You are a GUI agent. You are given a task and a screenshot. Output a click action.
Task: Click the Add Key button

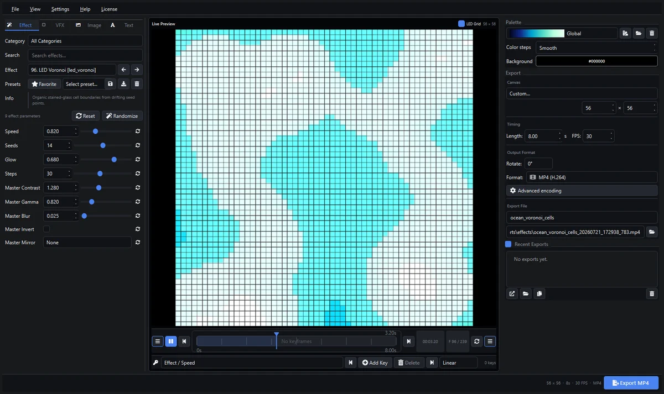coord(375,363)
